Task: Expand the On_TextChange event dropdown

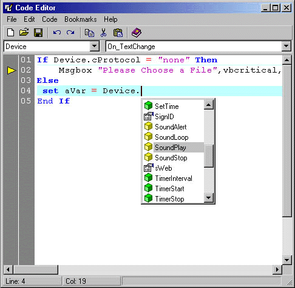Action: coord(286,46)
